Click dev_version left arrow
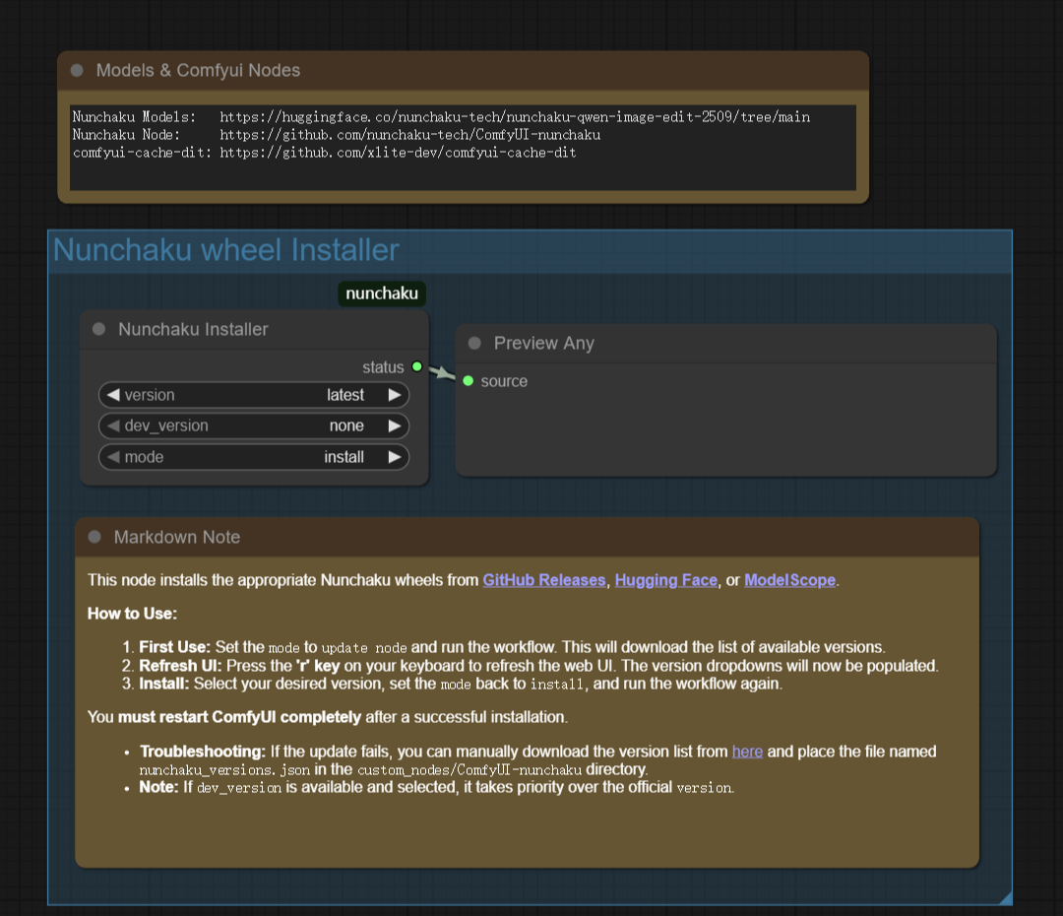This screenshot has height=916, width=1063. point(113,425)
